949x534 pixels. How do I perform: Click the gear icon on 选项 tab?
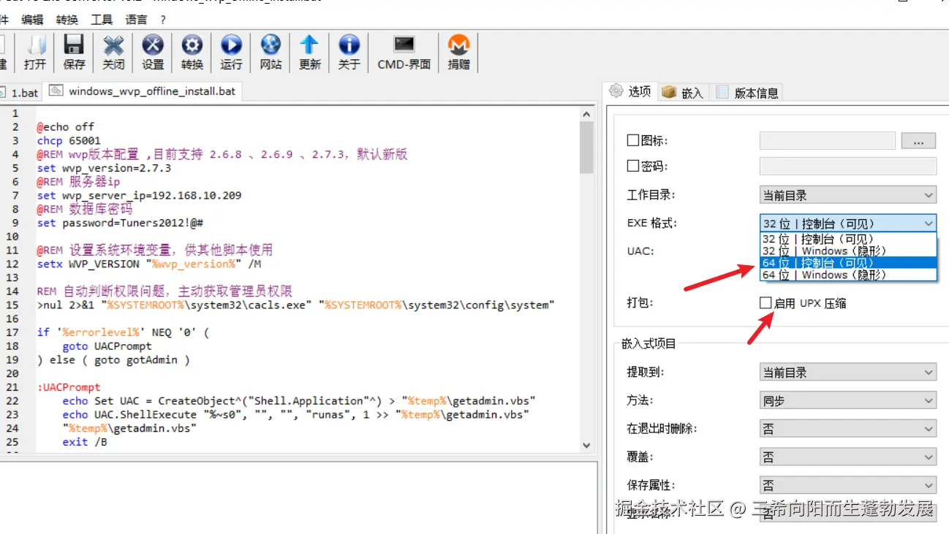pos(616,91)
